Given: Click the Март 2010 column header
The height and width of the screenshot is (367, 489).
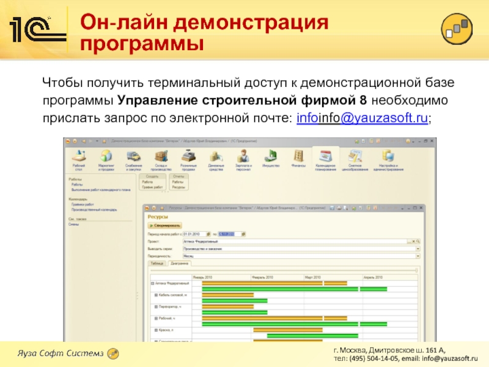Looking at the screenshot, I should tap(333, 277).
